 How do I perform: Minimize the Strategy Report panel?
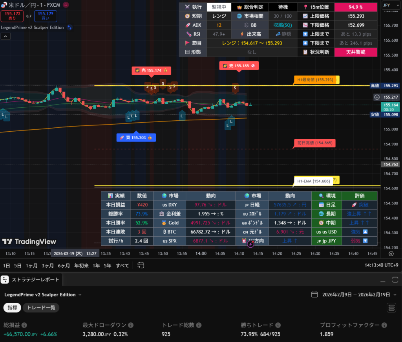(384, 279)
